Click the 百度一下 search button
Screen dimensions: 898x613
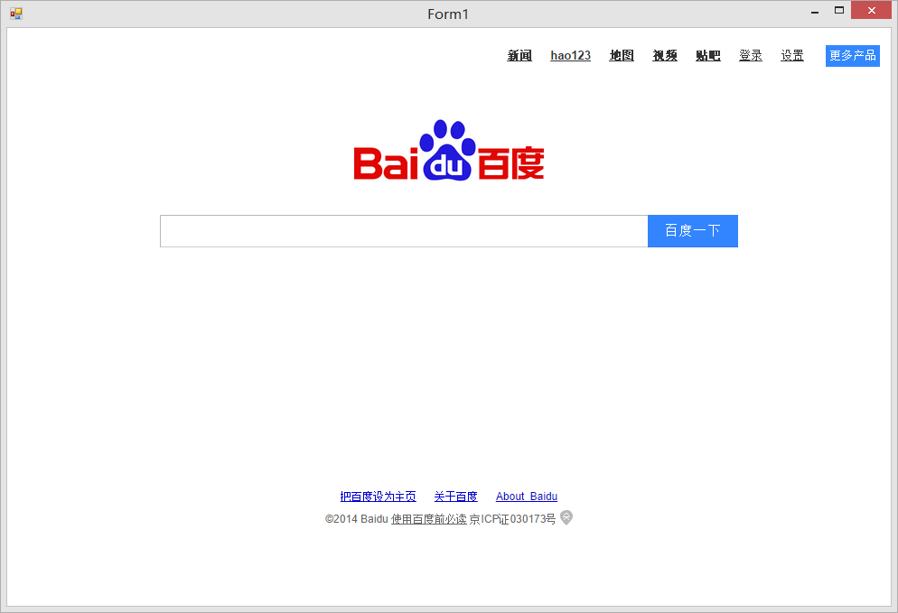[x=692, y=231]
